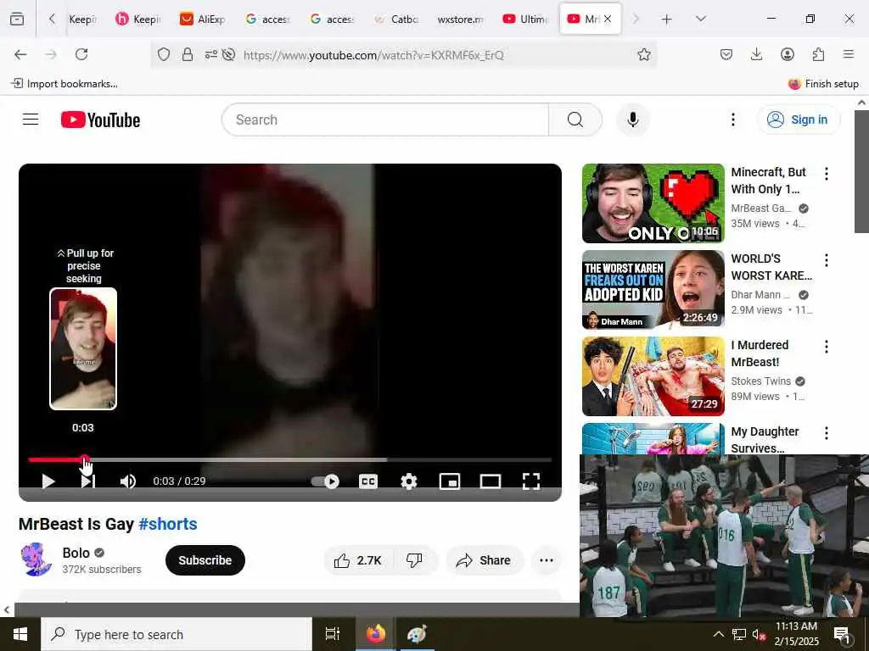Click the magnifier search button
The width and height of the screenshot is (869, 651).
coord(575,120)
